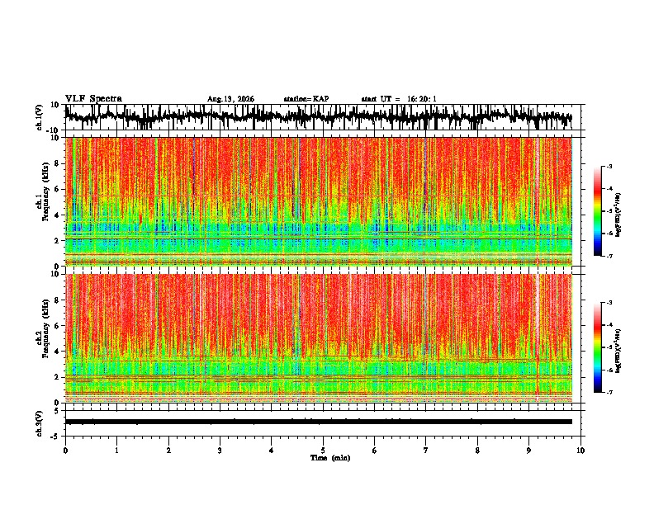The width and height of the screenshot is (654, 505).
Task: Click the ch.1 color scale bar
Action: [x=597, y=211]
